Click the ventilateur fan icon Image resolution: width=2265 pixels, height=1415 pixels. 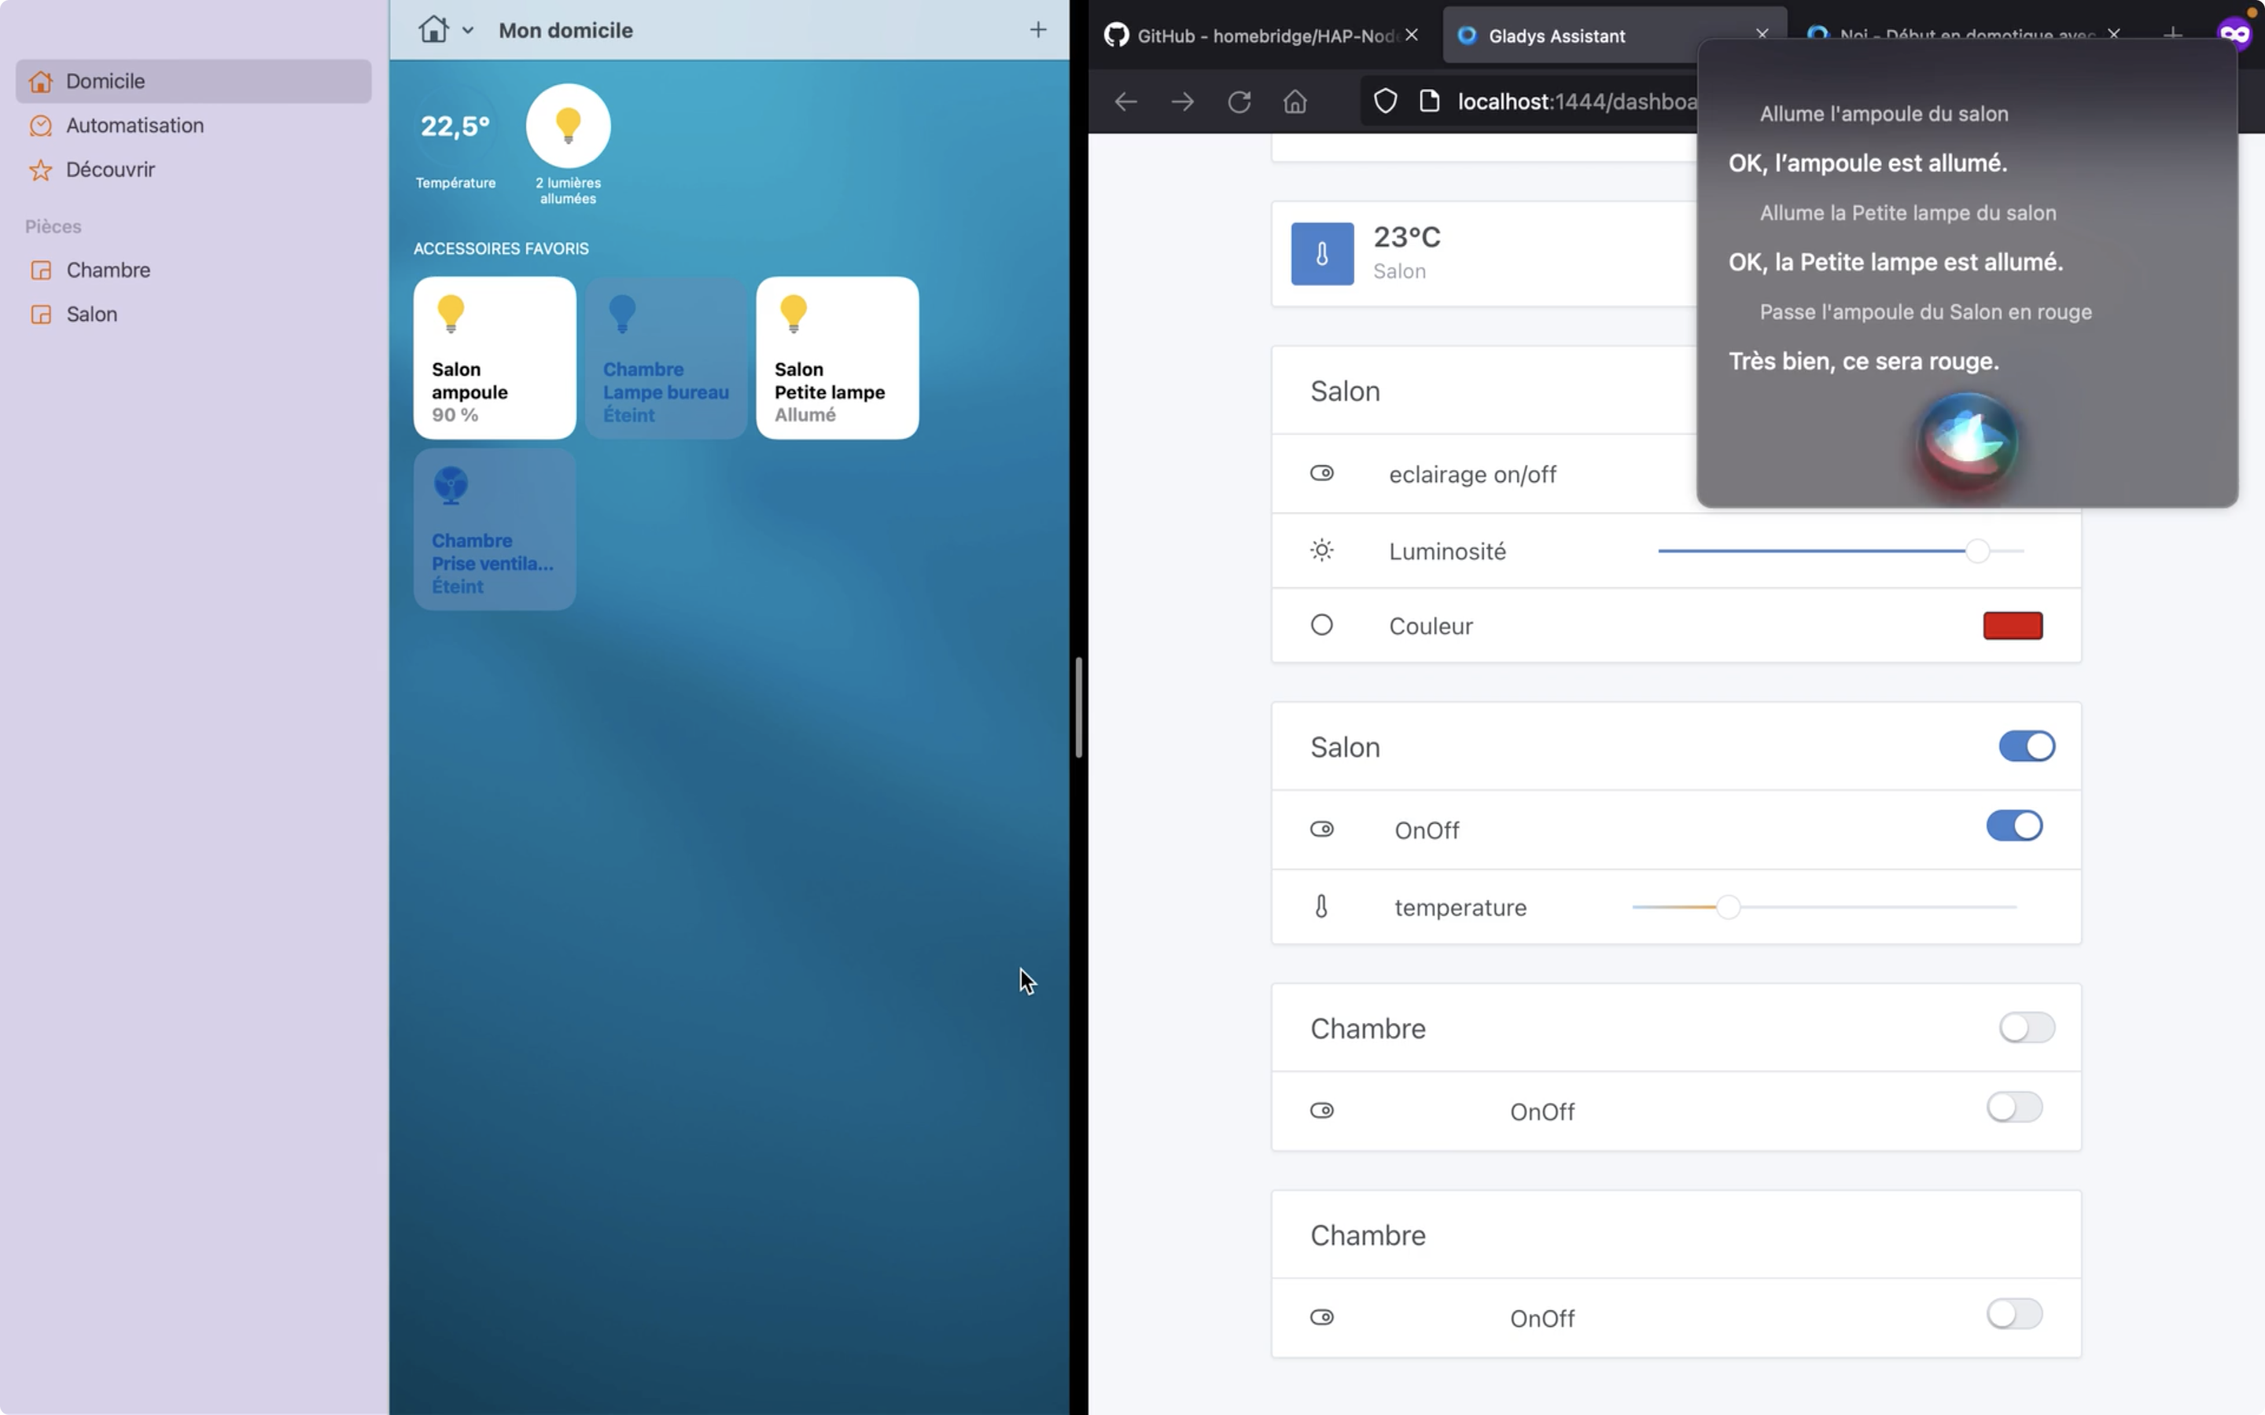[451, 486]
